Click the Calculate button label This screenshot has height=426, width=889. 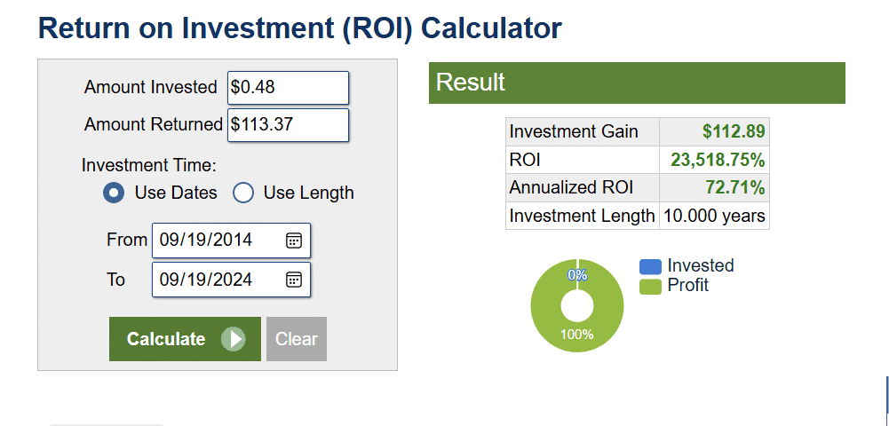(166, 339)
